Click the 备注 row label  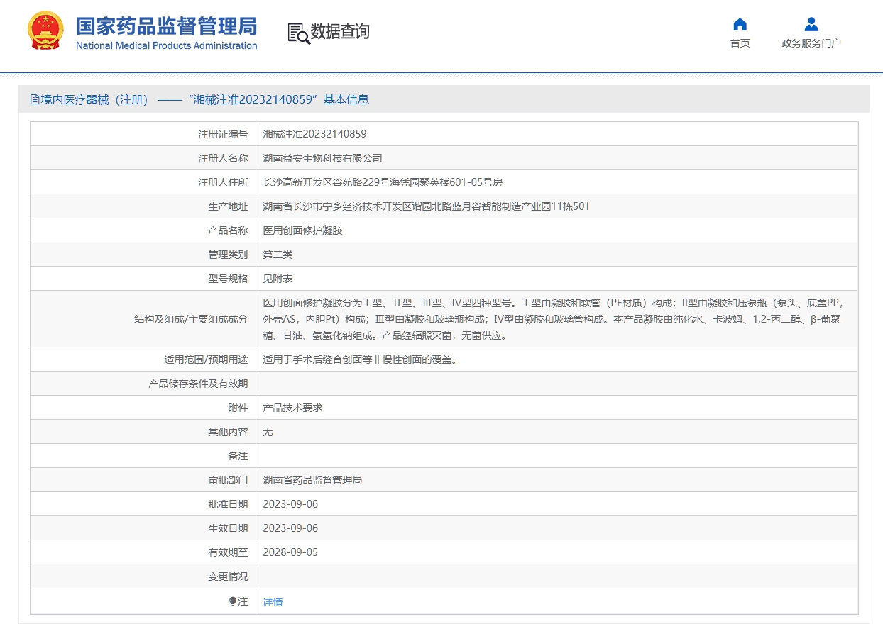[x=238, y=456]
